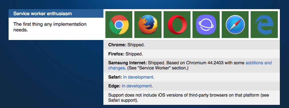Click the Chrome browser icon
This screenshot has height=108, width=289.
pos(119,25)
